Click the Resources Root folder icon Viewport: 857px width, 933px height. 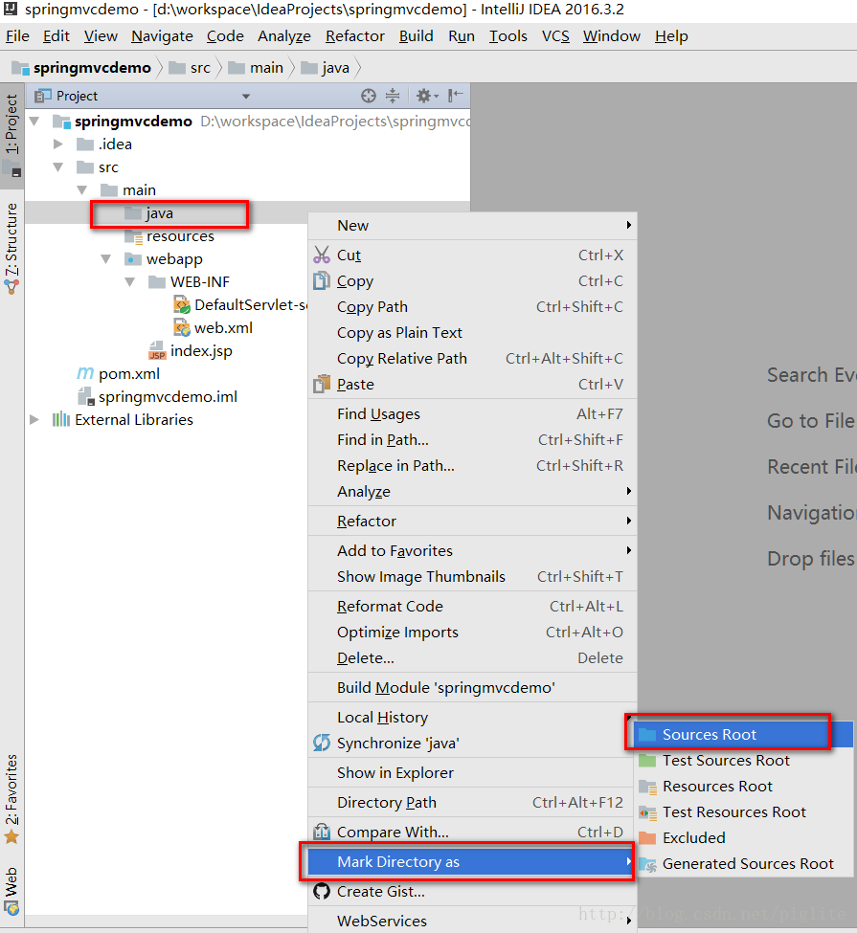click(x=647, y=786)
